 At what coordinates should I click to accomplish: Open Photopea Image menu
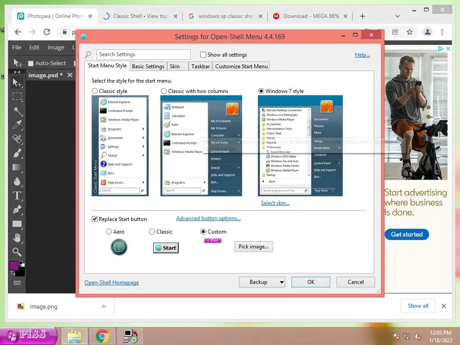(56, 47)
